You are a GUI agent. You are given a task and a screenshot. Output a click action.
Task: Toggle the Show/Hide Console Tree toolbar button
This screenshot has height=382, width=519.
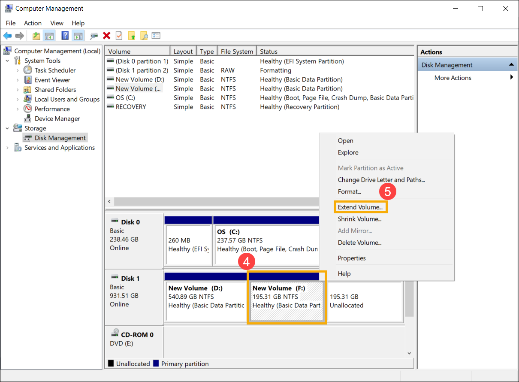49,36
